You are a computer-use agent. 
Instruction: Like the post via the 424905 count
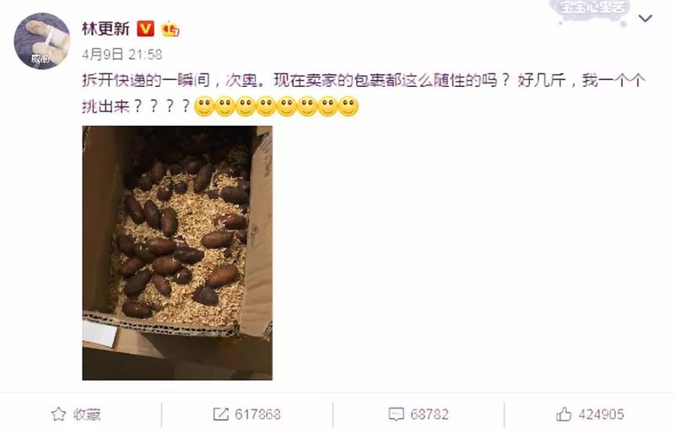601,414
